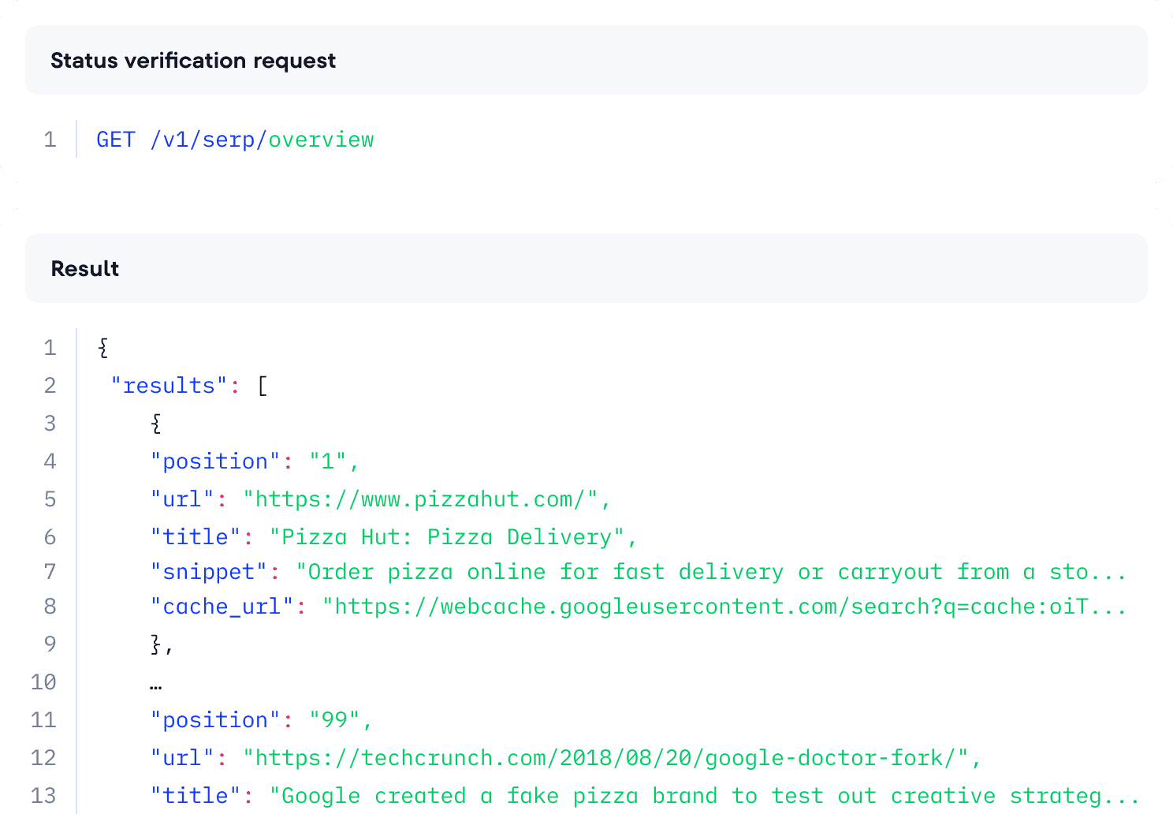Click the opening bracket after "results"
1173x814 pixels.
coord(263,386)
